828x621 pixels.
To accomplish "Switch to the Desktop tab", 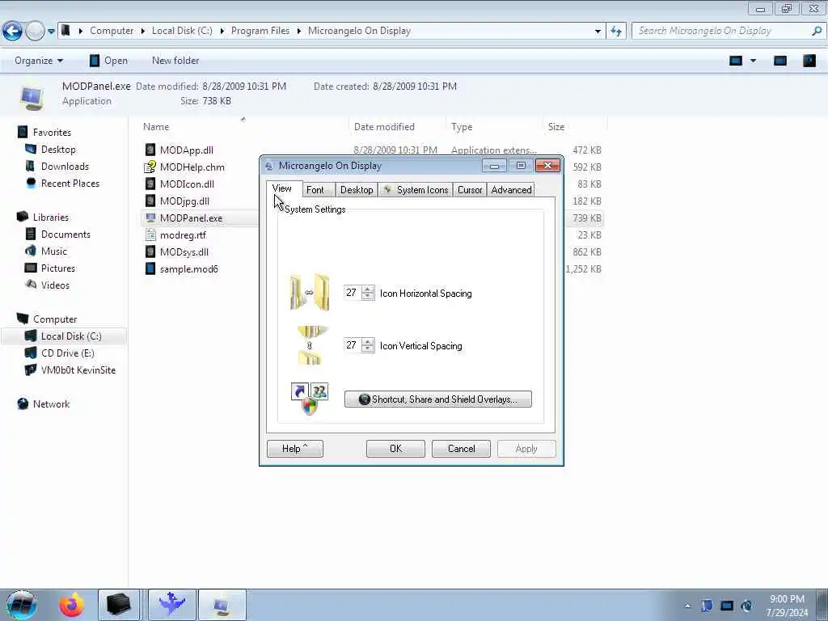I will [x=357, y=189].
